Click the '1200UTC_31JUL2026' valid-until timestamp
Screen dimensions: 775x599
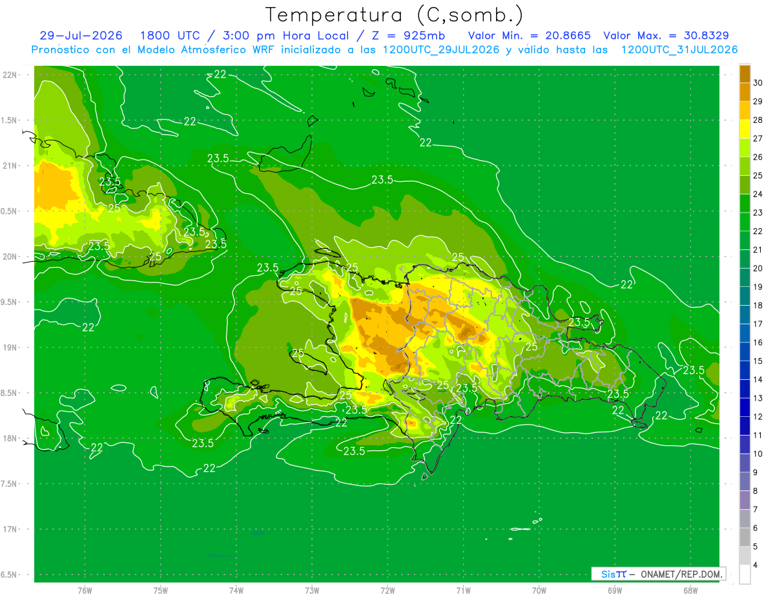[x=679, y=50]
